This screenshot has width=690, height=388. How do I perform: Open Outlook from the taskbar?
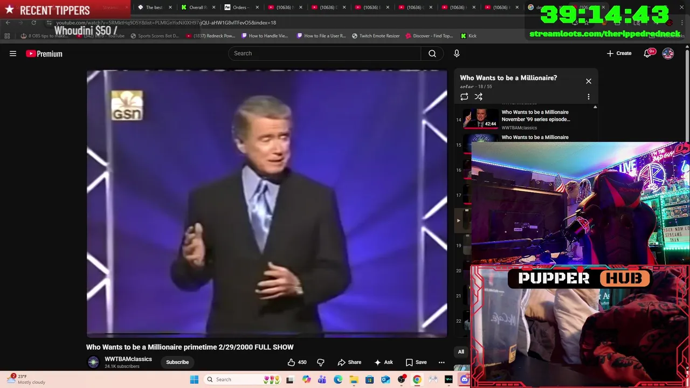385,380
